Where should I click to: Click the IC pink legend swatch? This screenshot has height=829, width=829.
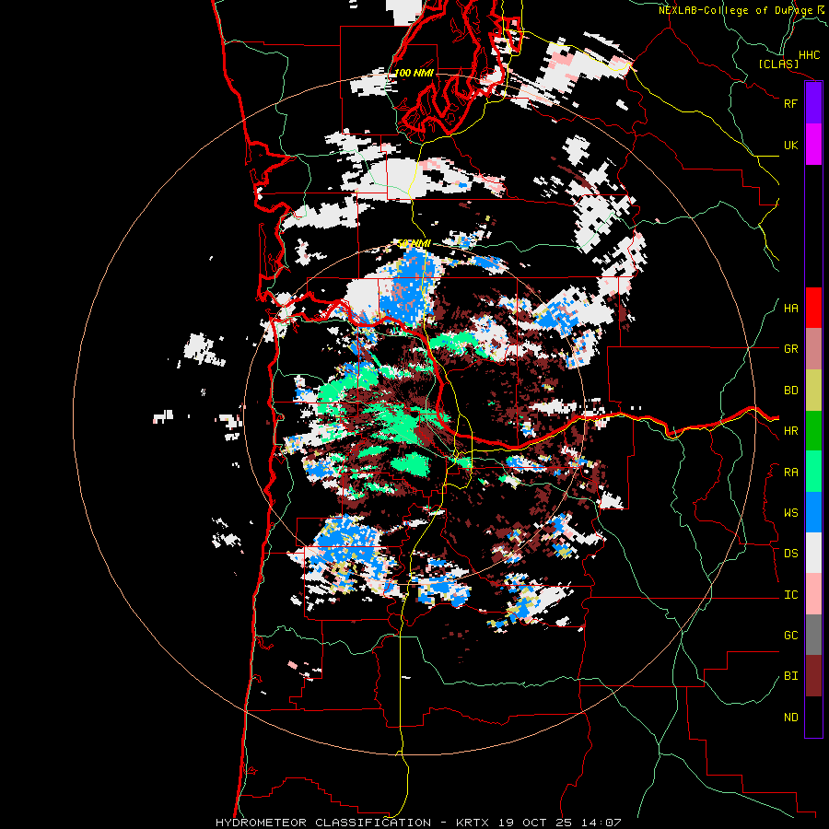tap(813, 594)
